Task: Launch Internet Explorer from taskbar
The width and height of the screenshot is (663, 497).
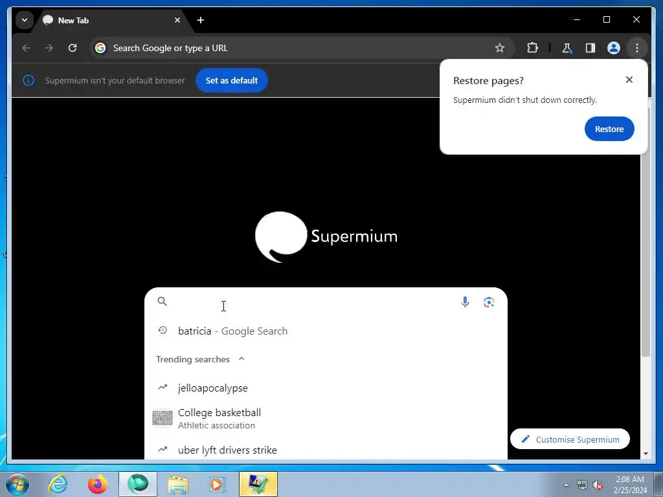Action: click(58, 484)
